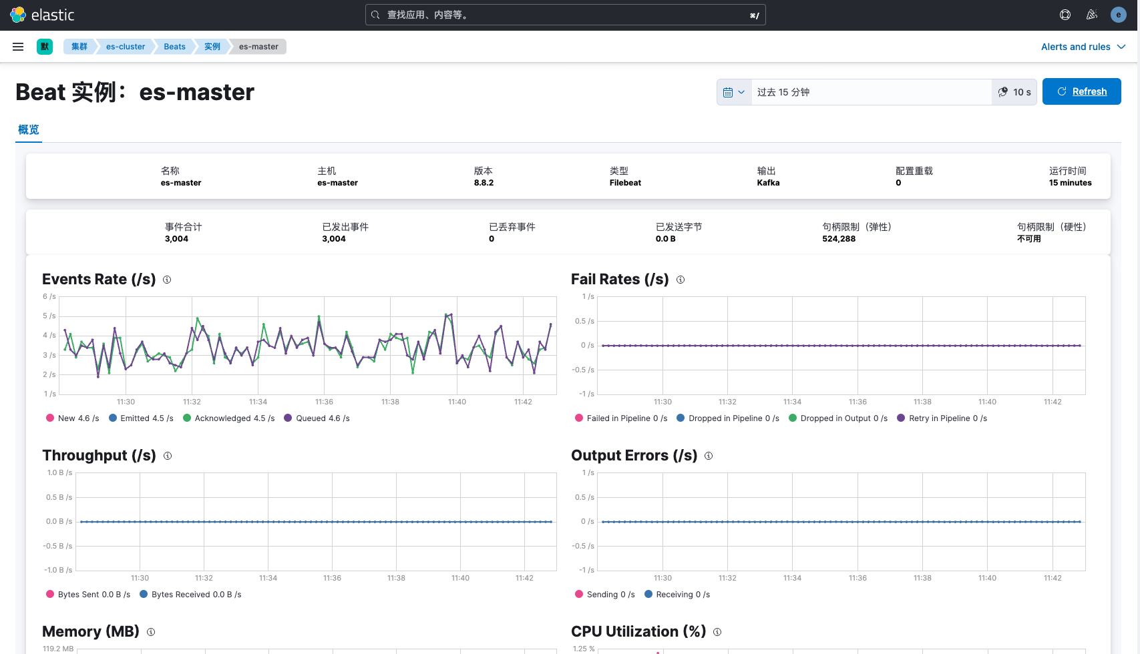This screenshot has height=654, width=1140.
Task: Open the newsfeed icon in header
Action: pyautogui.click(x=1092, y=15)
